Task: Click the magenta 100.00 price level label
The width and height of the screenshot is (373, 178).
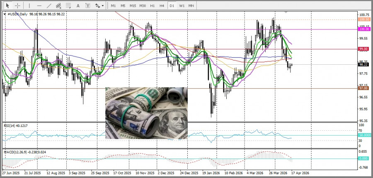Action: pyautogui.click(x=364, y=29)
